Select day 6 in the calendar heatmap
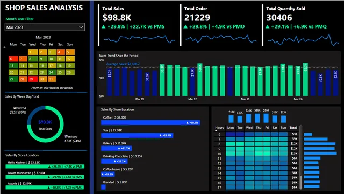Screen dimensions: 344x194 [13, 59]
